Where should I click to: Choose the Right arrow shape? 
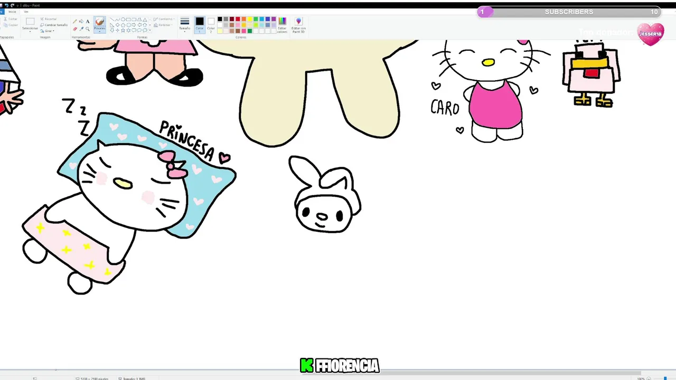point(134,25)
